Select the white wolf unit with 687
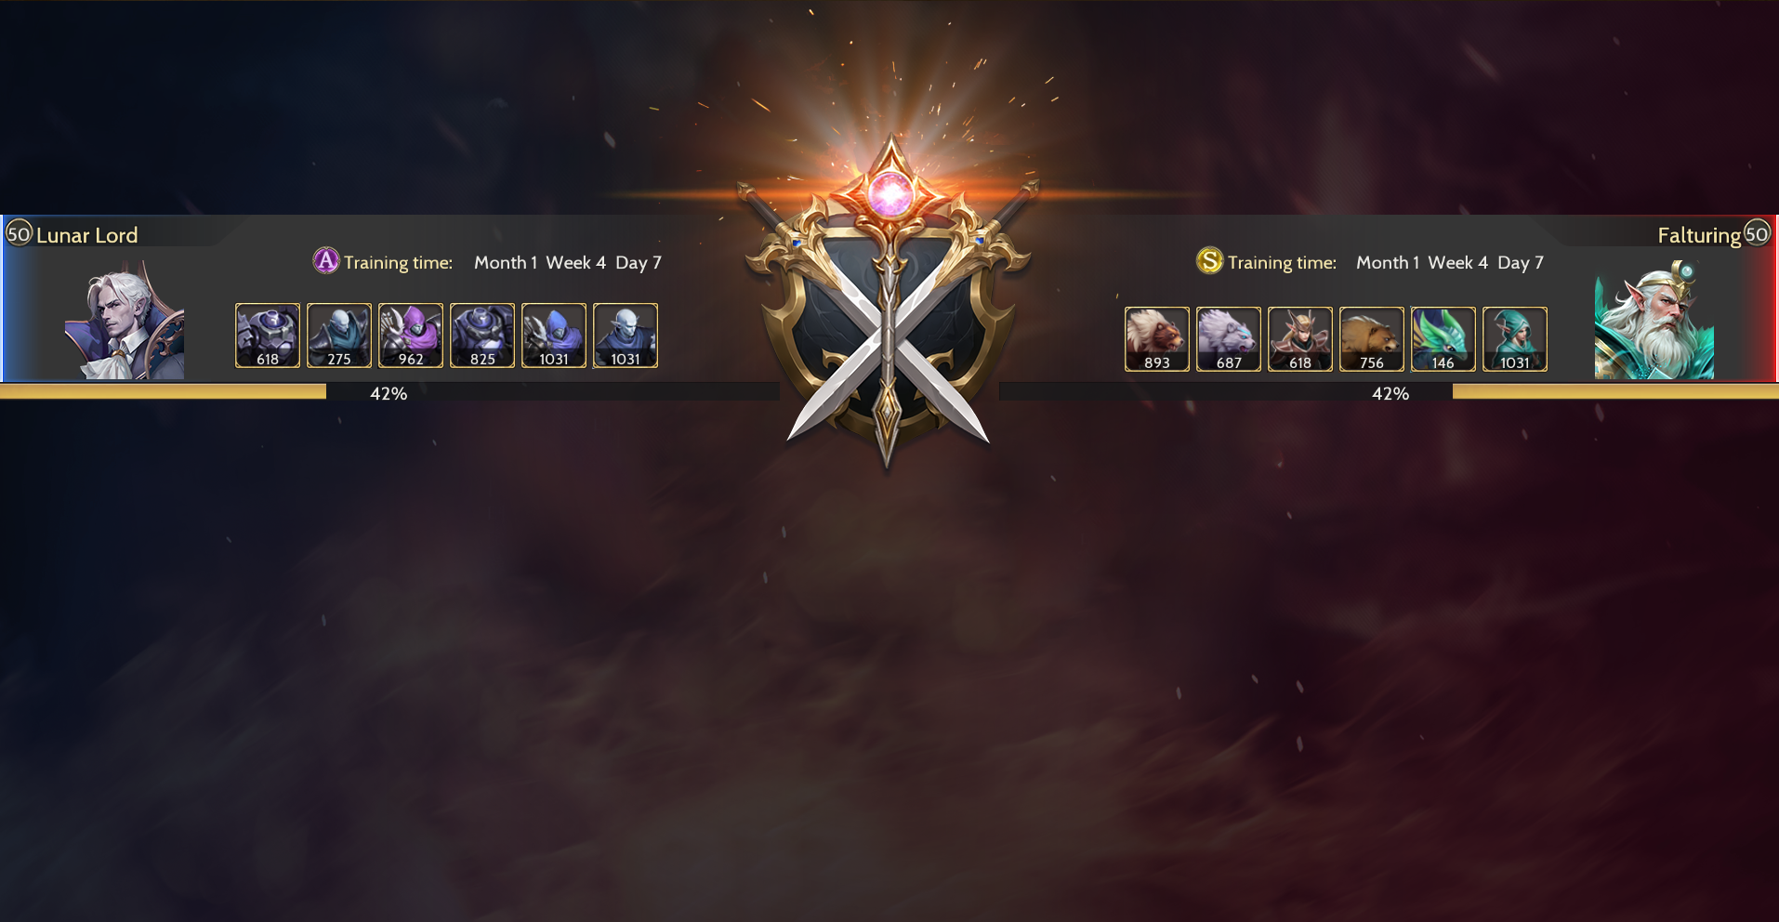 [1229, 339]
